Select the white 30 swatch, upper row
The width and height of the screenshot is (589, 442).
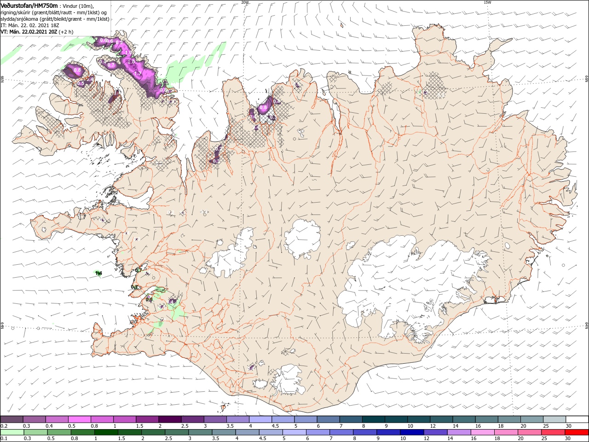click(576, 419)
